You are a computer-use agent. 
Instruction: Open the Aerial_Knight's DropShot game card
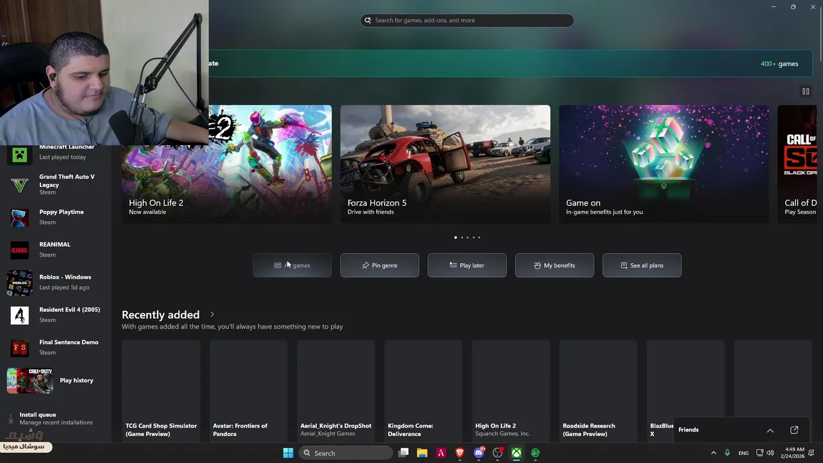(336, 390)
